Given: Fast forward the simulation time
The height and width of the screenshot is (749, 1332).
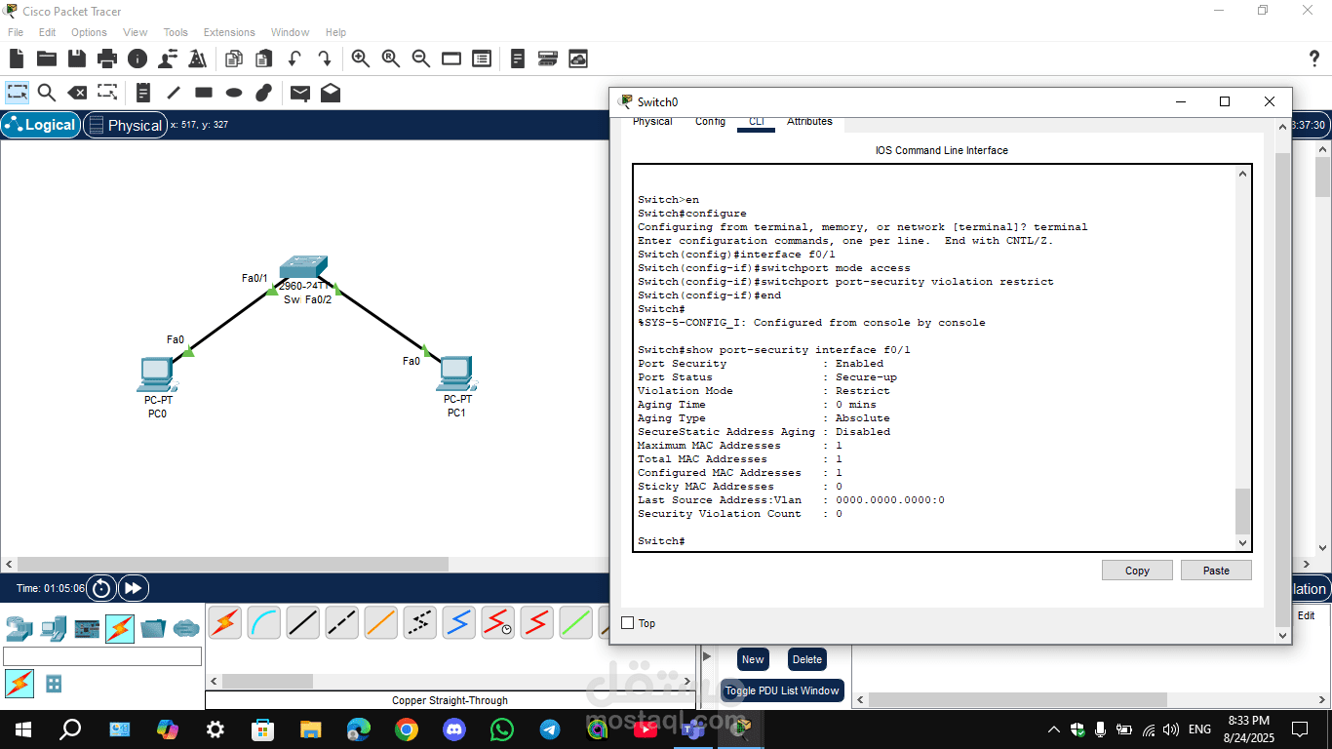Looking at the screenshot, I should click(133, 588).
